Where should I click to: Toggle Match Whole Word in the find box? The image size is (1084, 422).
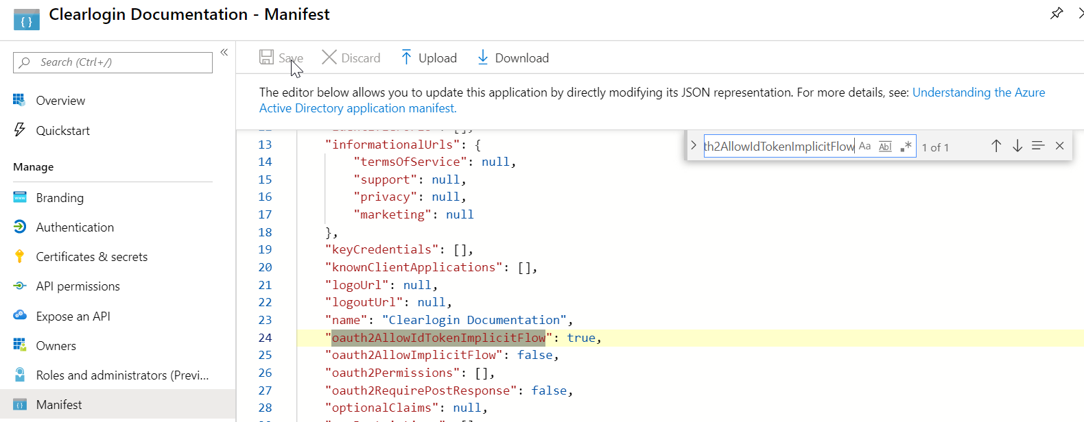[885, 146]
